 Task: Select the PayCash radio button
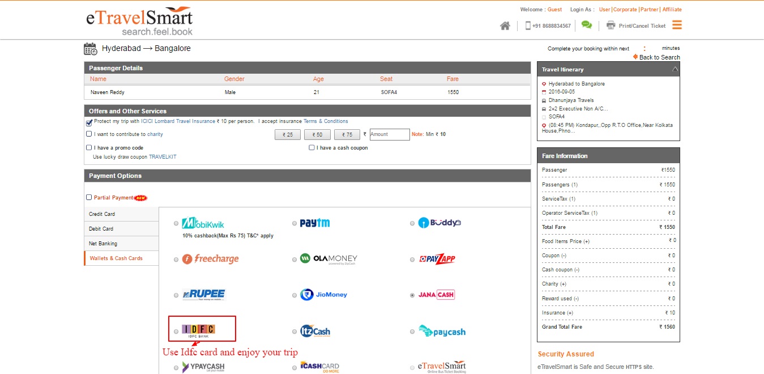(x=412, y=331)
